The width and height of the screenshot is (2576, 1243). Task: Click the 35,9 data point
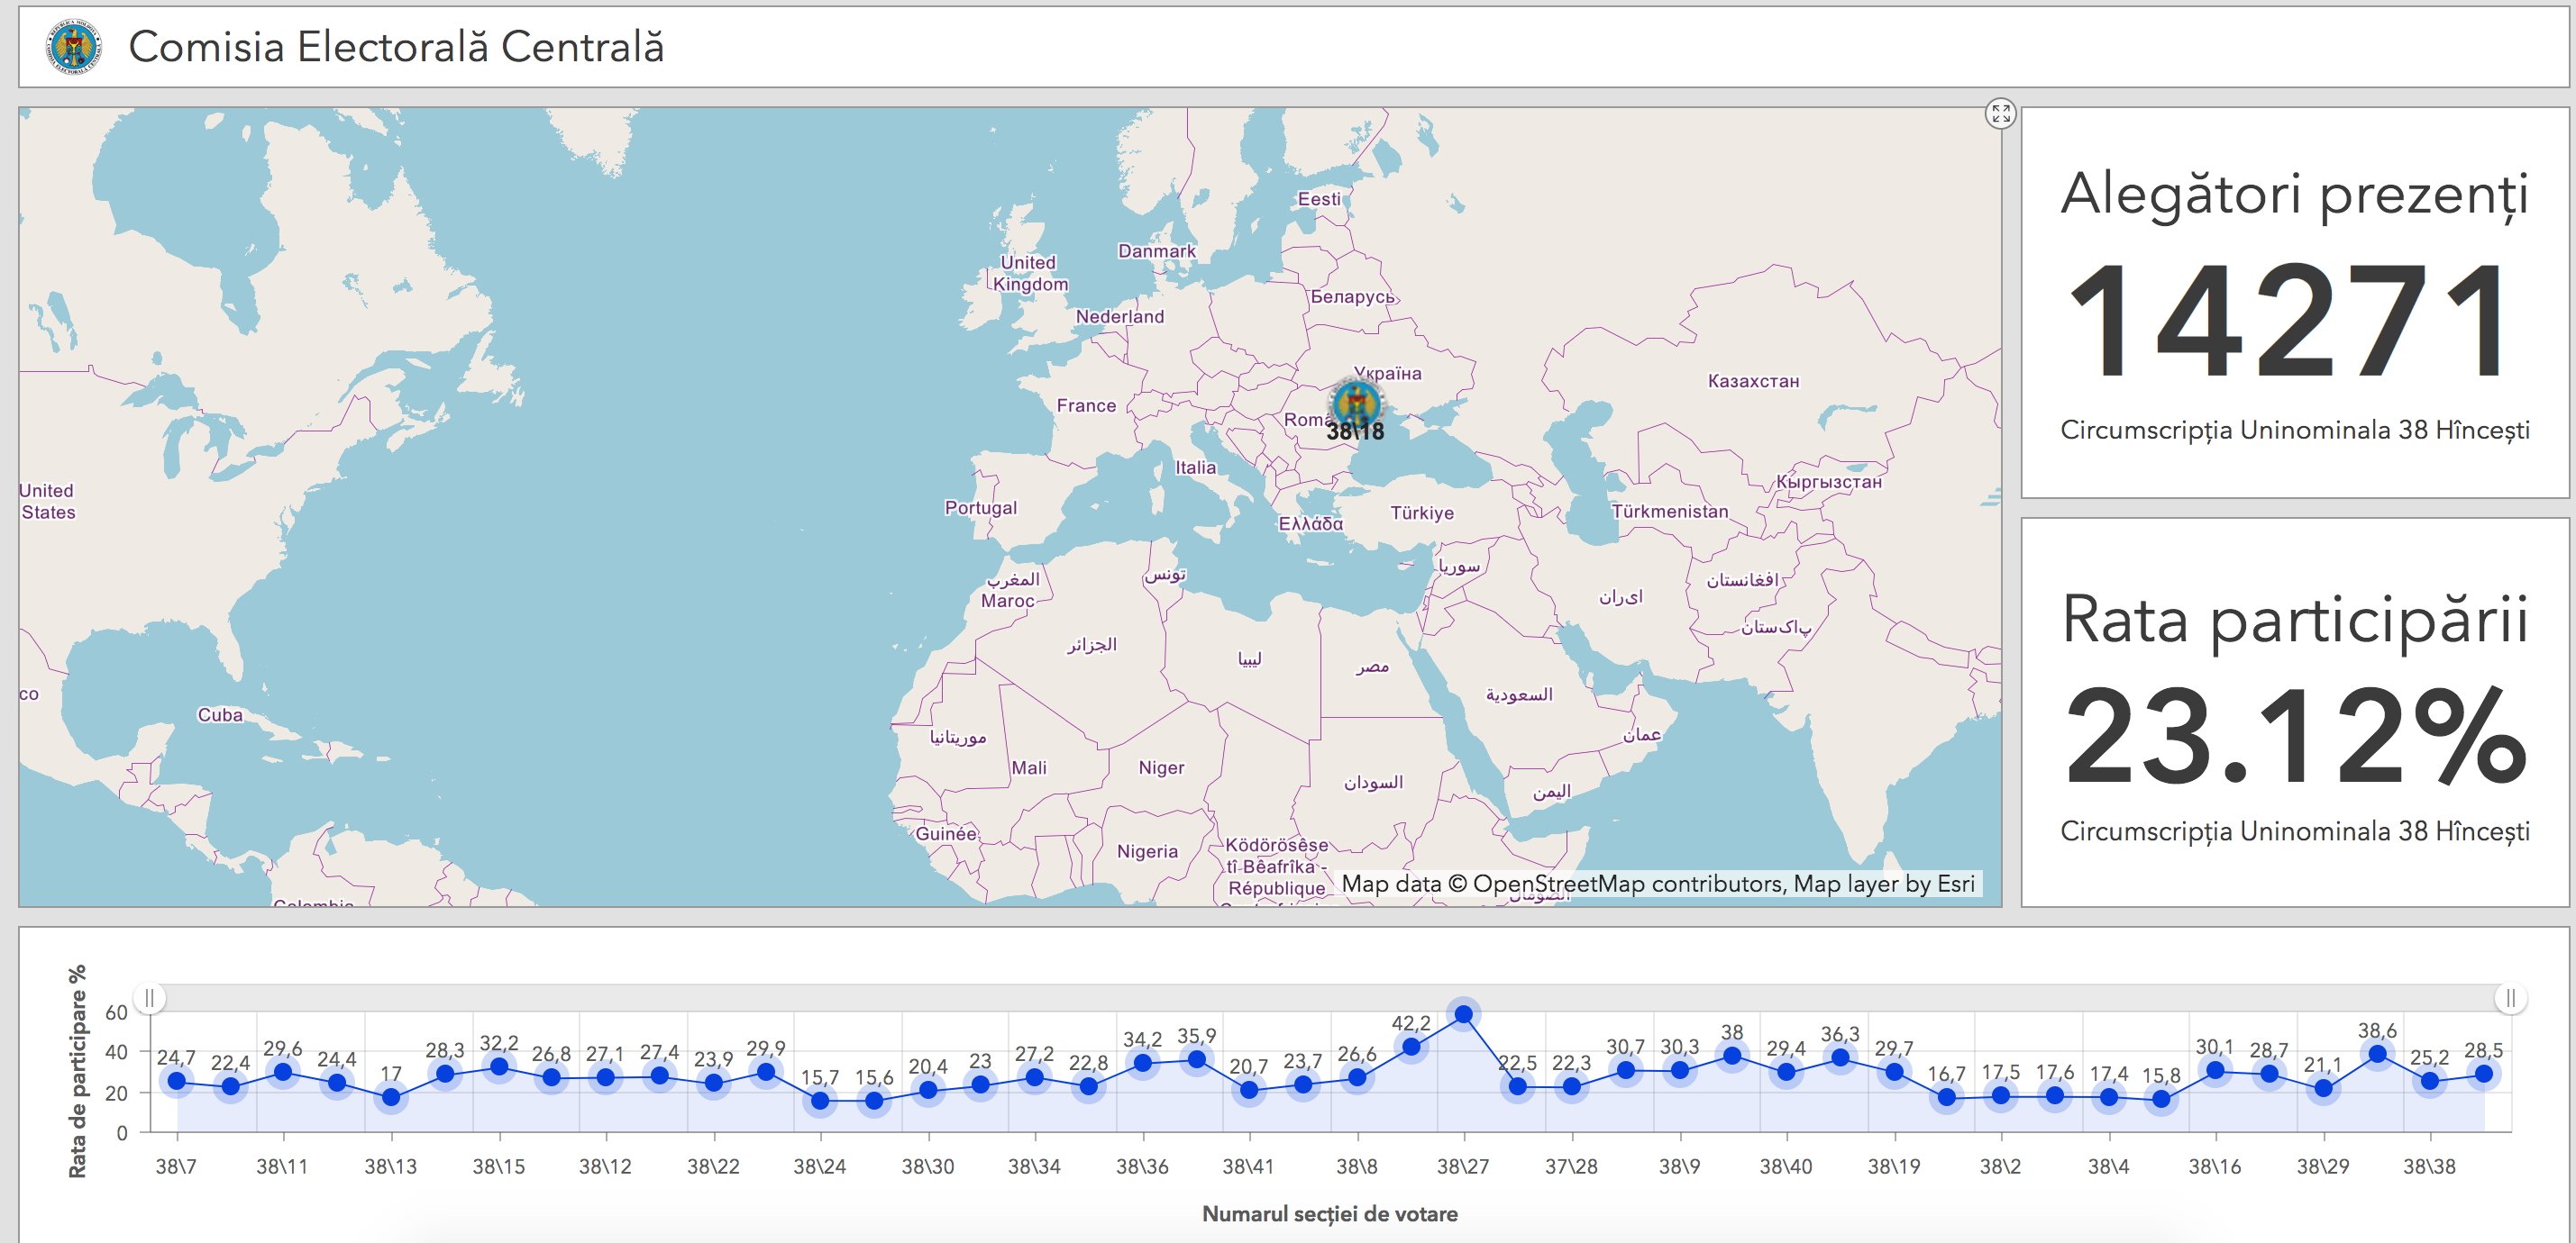pyautogui.click(x=1196, y=1058)
